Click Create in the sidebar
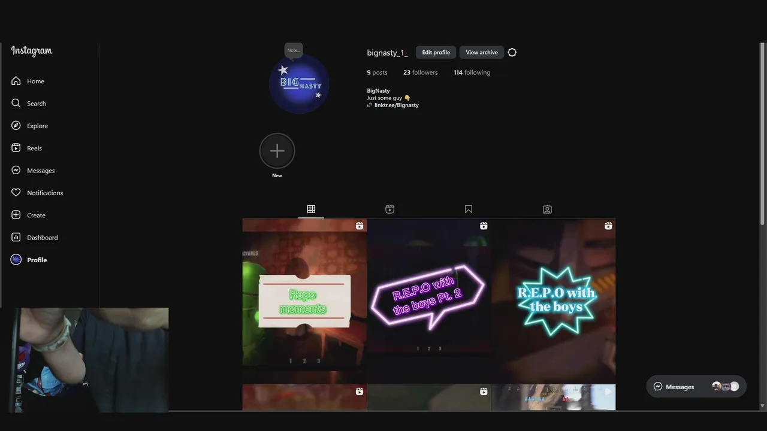The image size is (767, 431). (28, 215)
